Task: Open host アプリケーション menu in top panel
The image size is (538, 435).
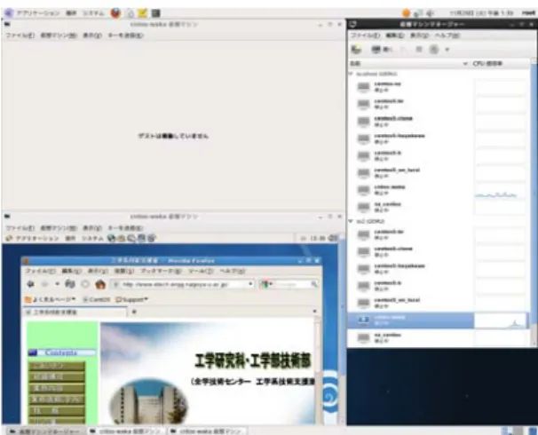Action: [x=38, y=13]
